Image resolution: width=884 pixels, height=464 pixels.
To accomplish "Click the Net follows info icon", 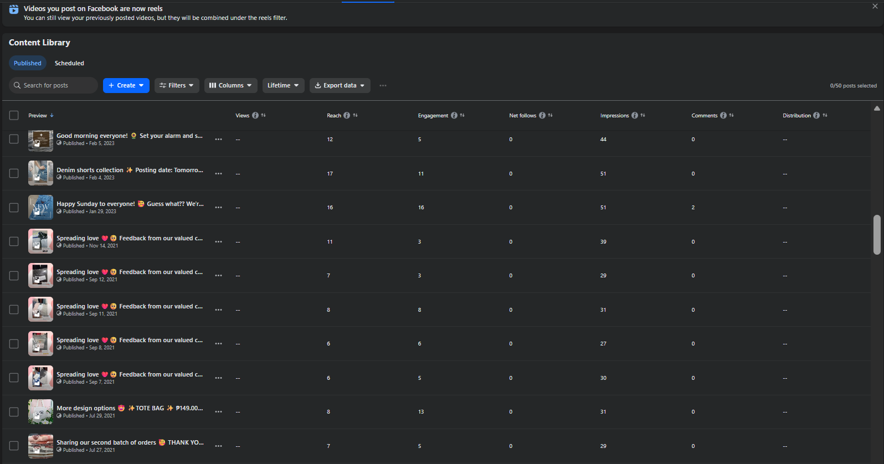I will click(542, 116).
